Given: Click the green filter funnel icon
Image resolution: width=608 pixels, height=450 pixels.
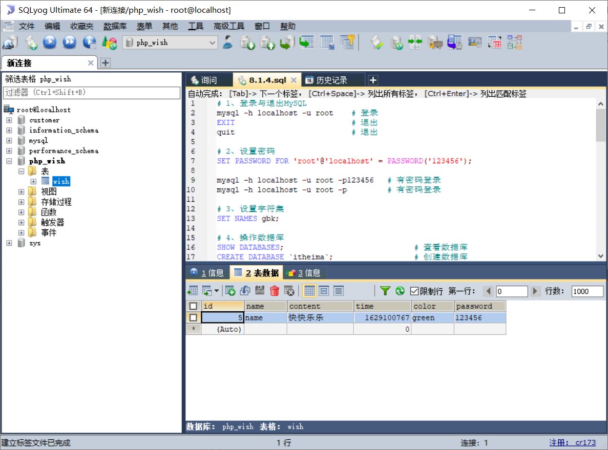Looking at the screenshot, I should pyautogui.click(x=385, y=291).
